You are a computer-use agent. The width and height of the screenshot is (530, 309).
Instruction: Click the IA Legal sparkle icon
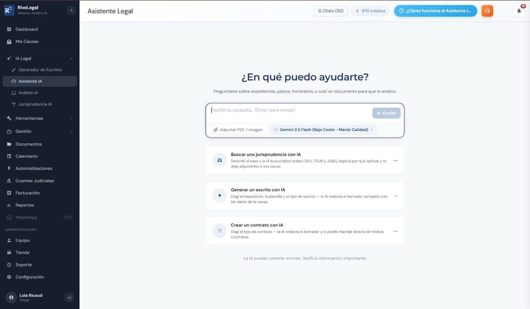(x=9, y=58)
